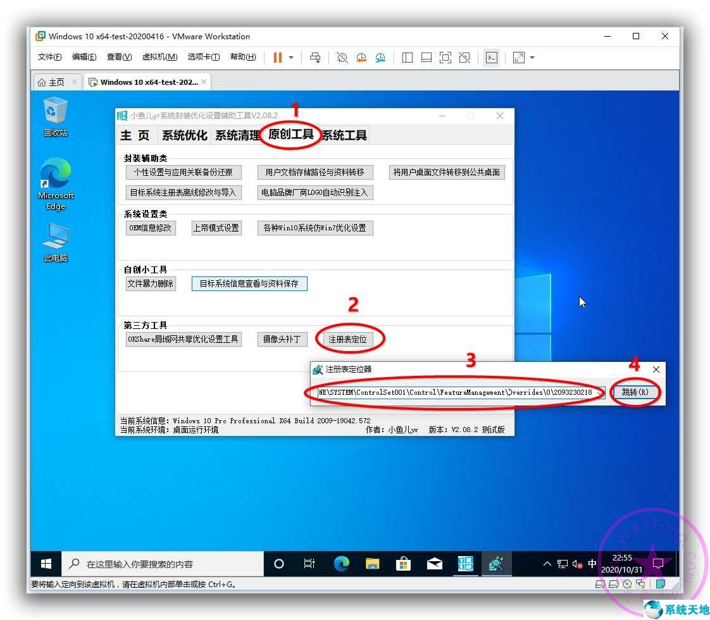Open the virtual machine library panel icon
The width and height of the screenshot is (710, 620).
pyautogui.click(x=407, y=58)
